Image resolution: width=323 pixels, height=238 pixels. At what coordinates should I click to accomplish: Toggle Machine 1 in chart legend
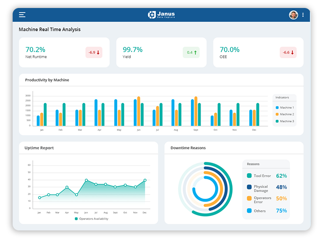tap(284, 108)
